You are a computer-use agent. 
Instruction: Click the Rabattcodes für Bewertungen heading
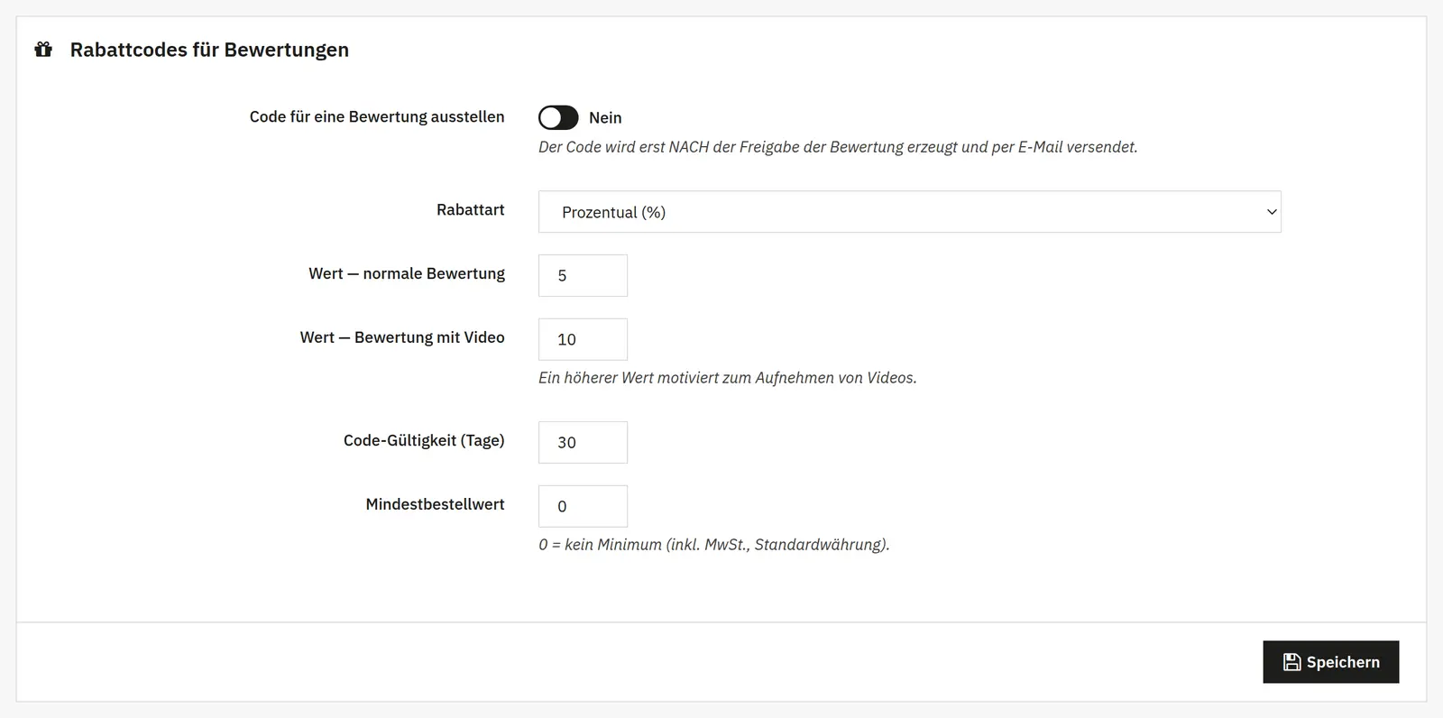(x=209, y=50)
